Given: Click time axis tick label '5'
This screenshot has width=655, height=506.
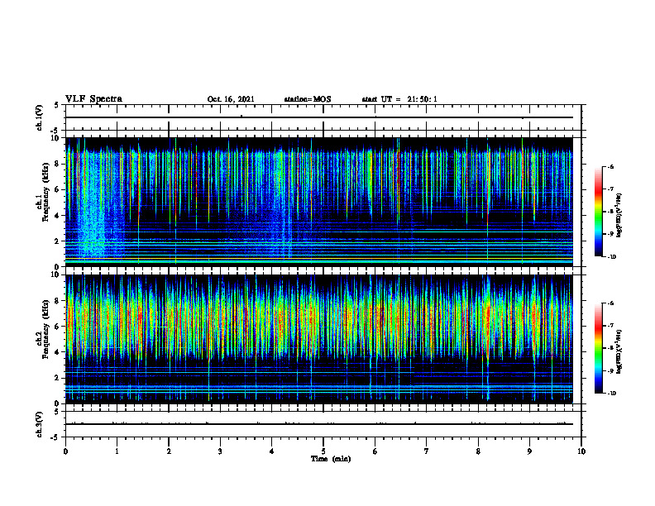Looking at the screenshot, I should coord(323,451).
